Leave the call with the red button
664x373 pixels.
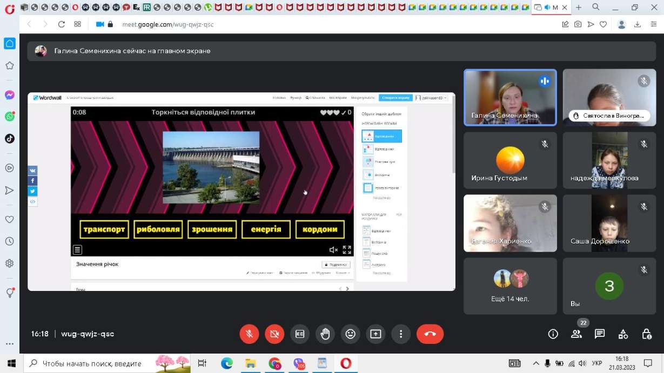(x=430, y=334)
